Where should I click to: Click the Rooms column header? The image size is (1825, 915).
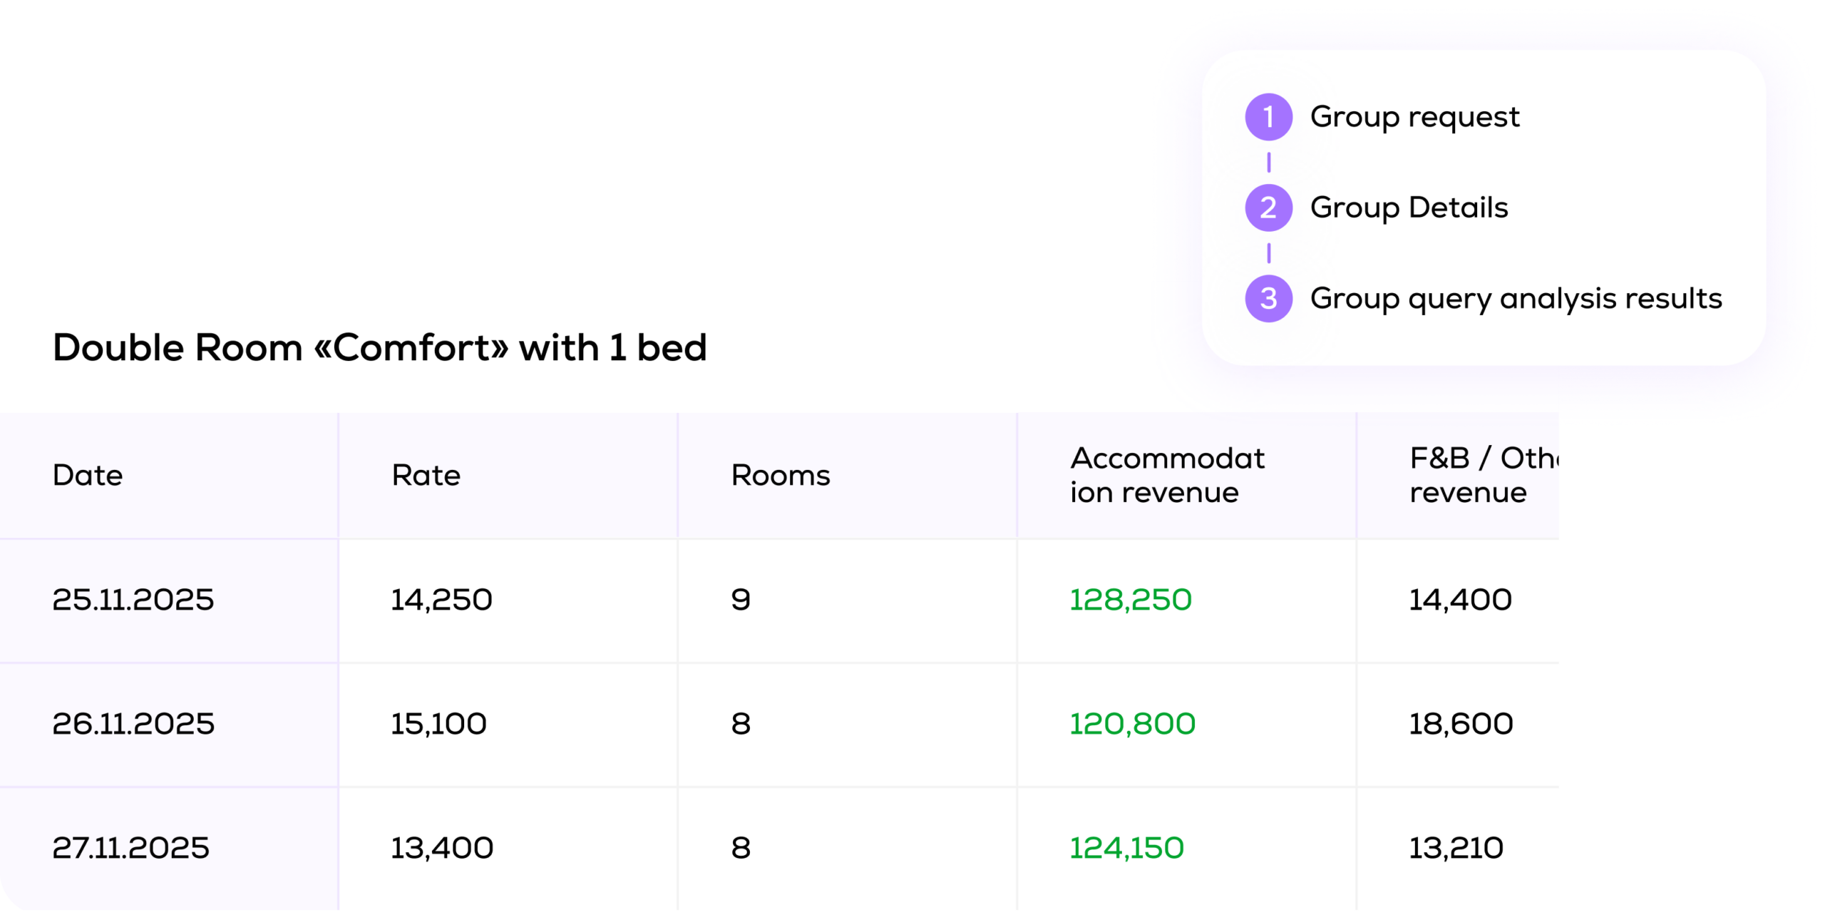(x=781, y=475)
